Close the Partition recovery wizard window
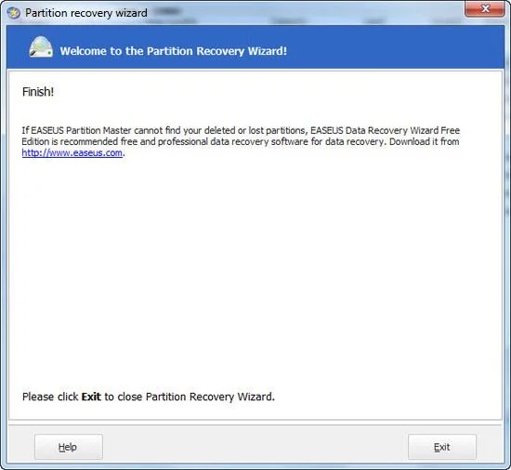This screenshot has height=470, width=511. 485,8
